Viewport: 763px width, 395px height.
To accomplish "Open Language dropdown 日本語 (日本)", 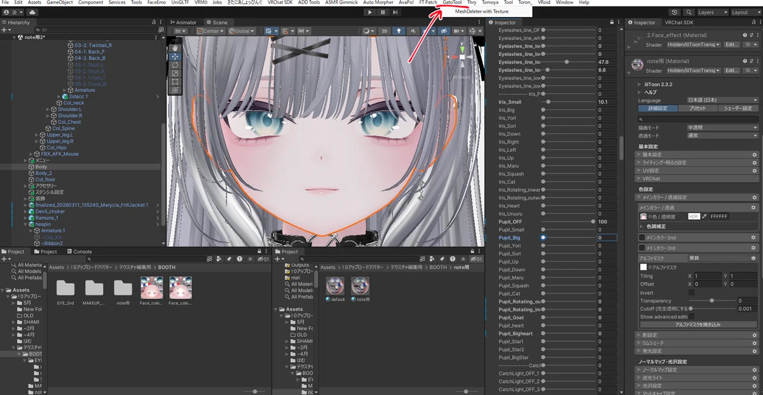I will [x=723, y=100].
